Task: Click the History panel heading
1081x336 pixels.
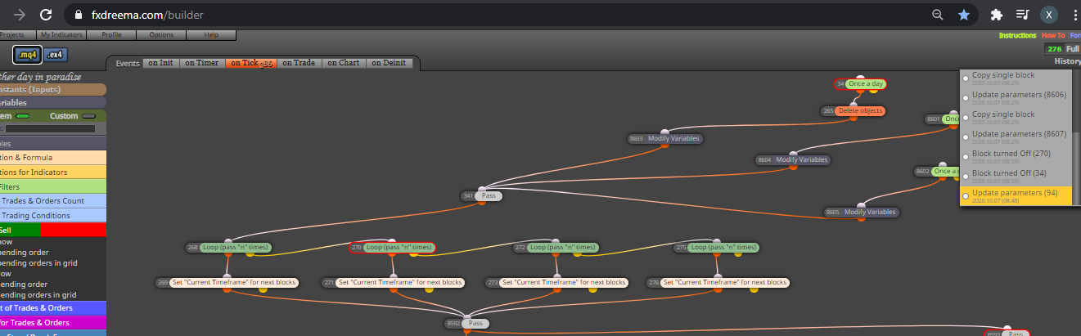Action: [x=1067, y=61]
